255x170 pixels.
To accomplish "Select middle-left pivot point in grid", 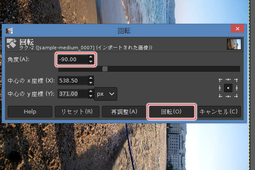I will [x=220, y=88].
